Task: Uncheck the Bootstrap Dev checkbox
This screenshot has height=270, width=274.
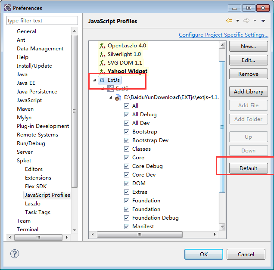Action: click(x=127, y=140)
